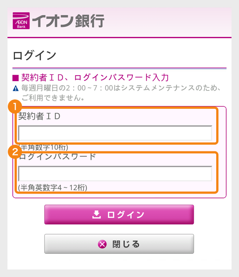Click the pink square section bullet
The image size is (239, 277).
[16, 78]
